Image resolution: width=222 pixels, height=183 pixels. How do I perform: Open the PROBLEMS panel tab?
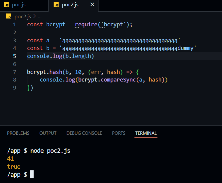(x=18, y=133)
